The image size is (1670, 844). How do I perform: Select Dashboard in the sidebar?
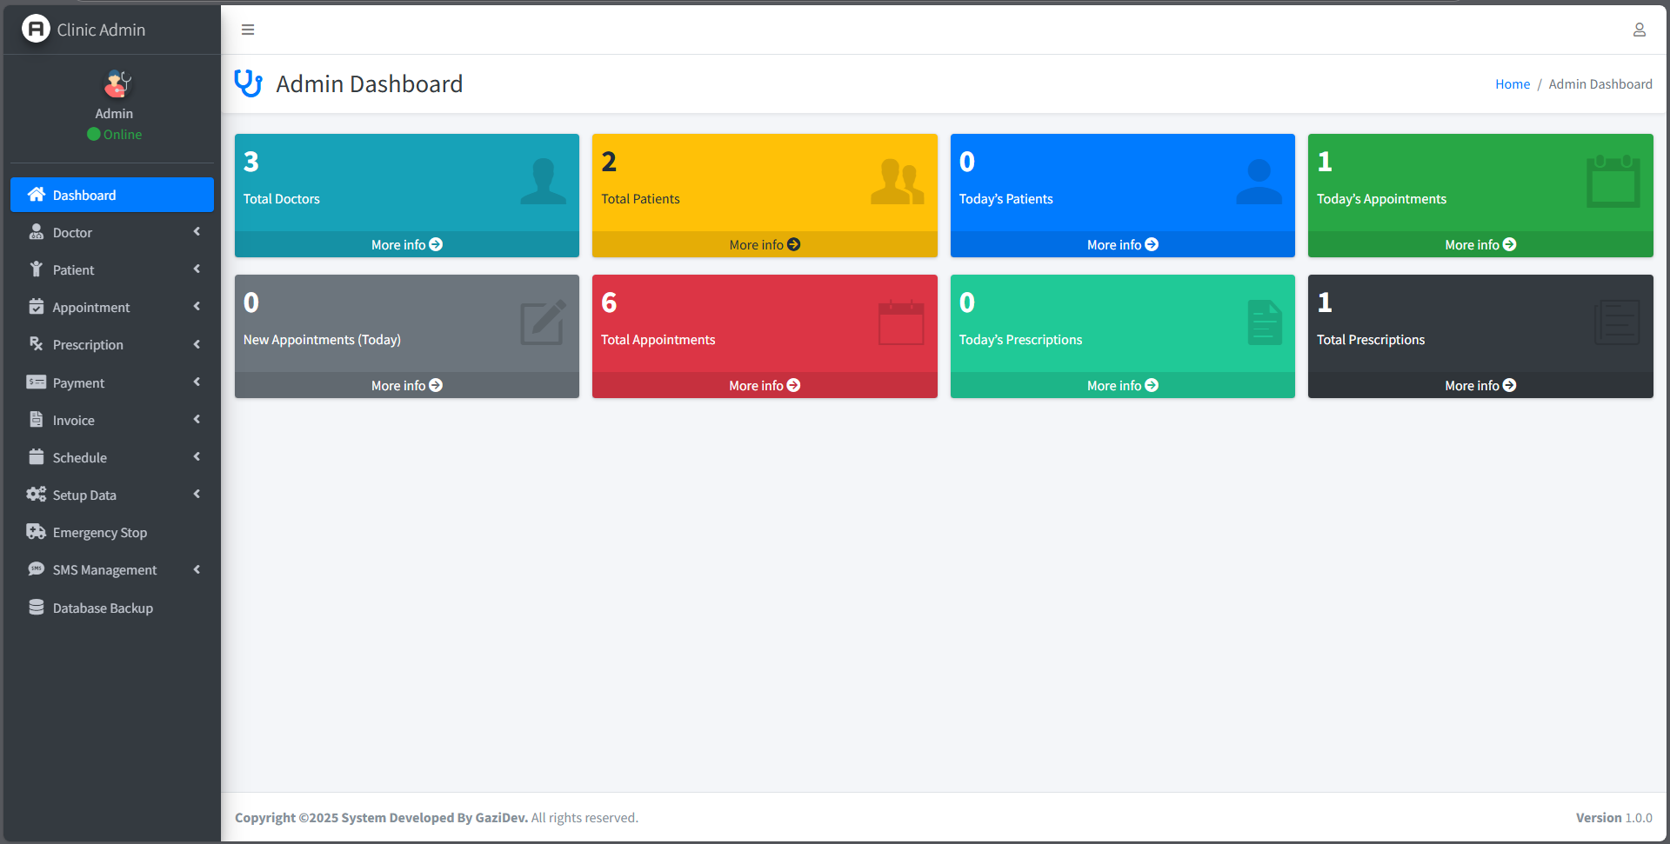coord(112,195)
